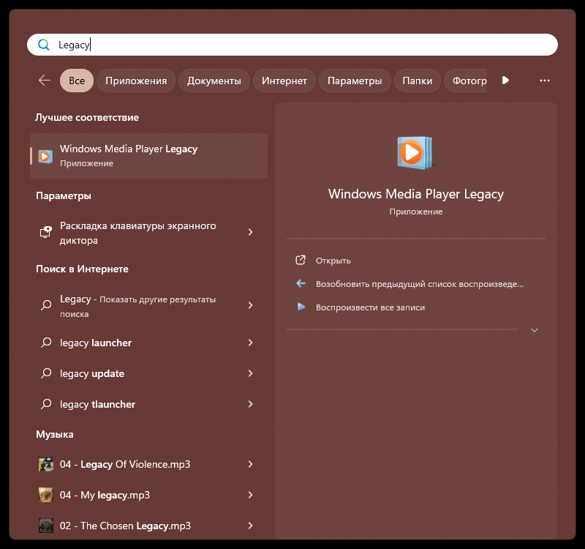Click the 'Параметры' section header above narrator result

[x=64, y=195]
